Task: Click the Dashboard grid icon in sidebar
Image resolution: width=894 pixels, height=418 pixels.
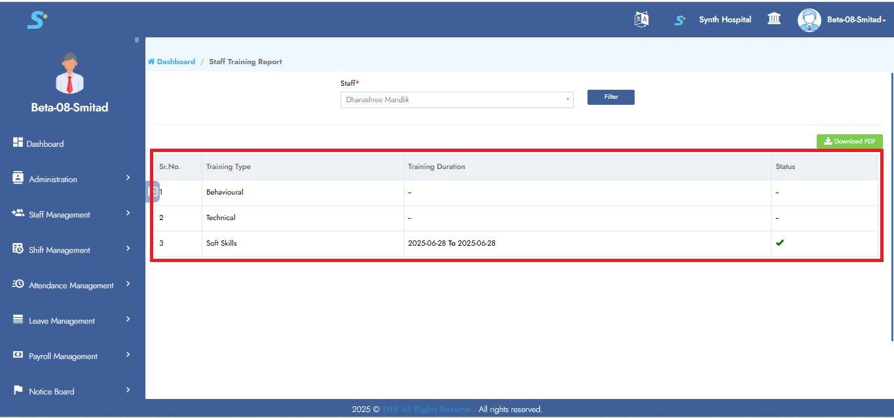Action: 18,143
